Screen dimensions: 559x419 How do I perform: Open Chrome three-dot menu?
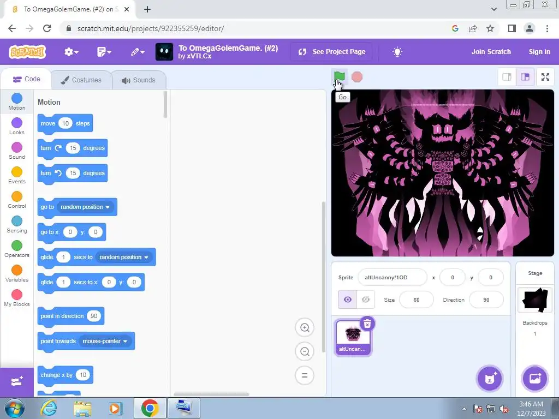(x=547, y=28)
